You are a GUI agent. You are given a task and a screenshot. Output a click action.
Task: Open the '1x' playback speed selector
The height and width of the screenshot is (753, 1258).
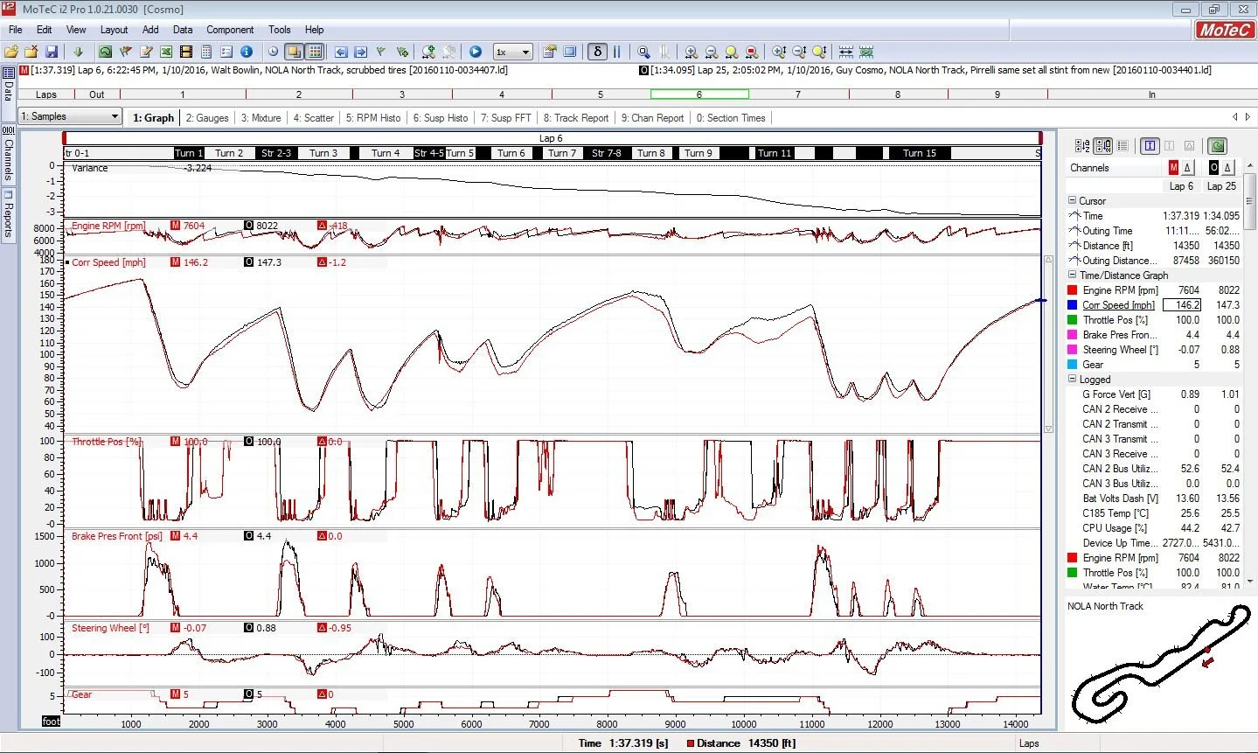(x=511, y=52)
